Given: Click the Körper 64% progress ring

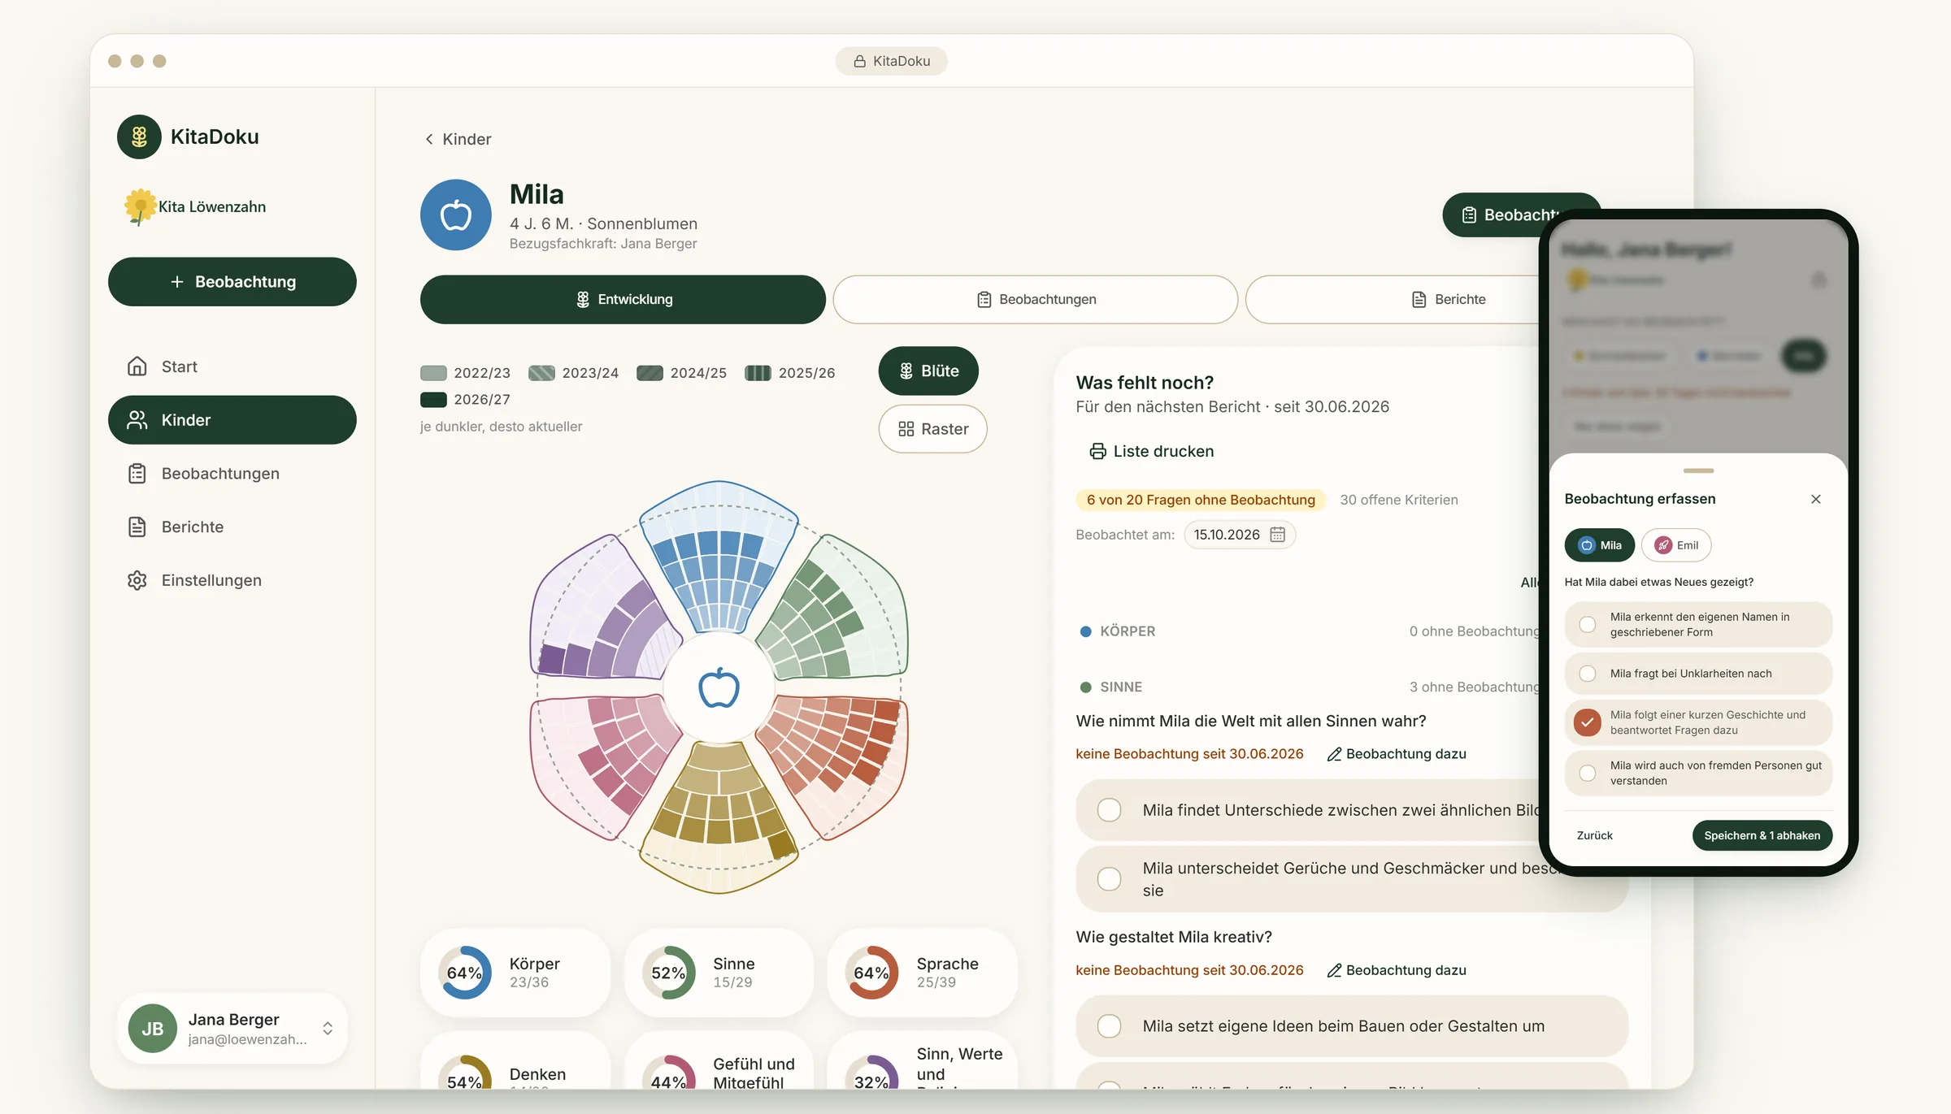Looking at the screenshot, I should 465,973.
